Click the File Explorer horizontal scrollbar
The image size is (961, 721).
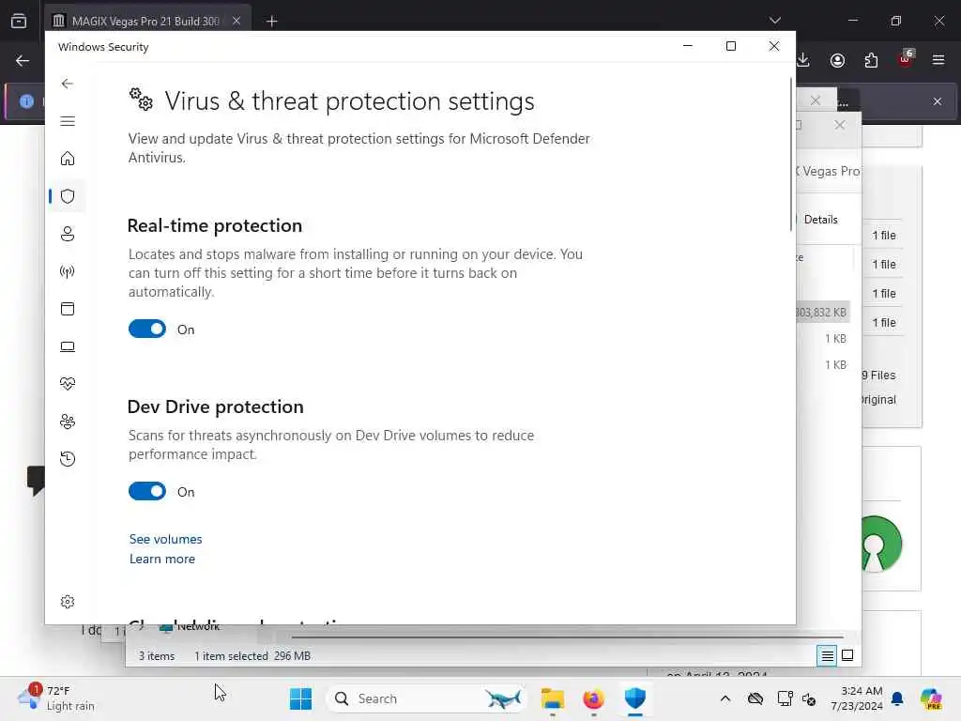click(x=567, y=637)
